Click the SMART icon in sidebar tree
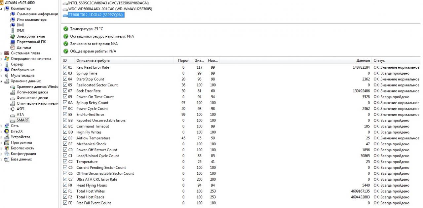 tap(13, 120)
